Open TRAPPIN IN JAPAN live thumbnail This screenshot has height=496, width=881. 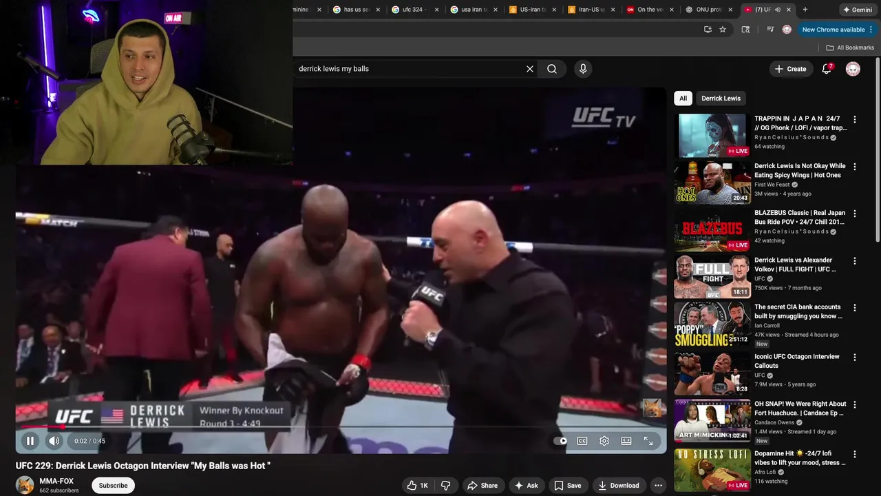pyautogui.click(x=712, y=136)
